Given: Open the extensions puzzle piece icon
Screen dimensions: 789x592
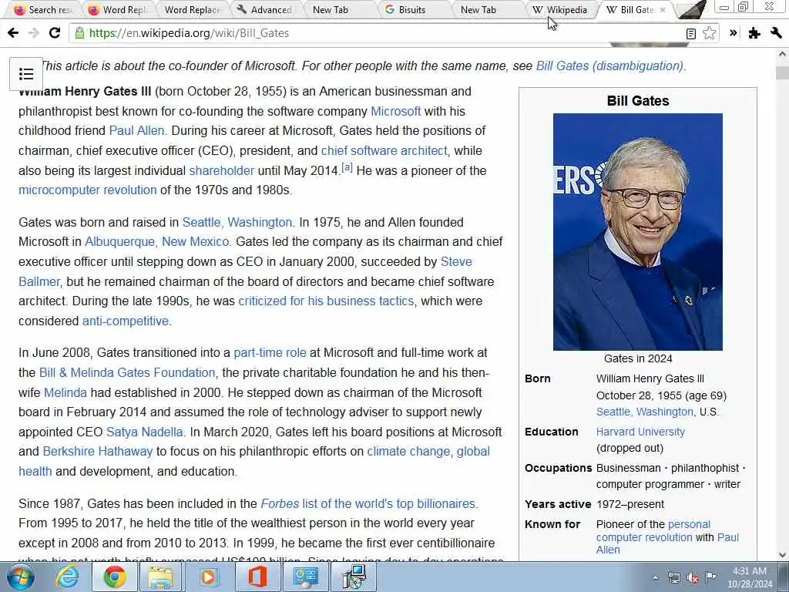Looking at the screenshot, I should [754, 33].
